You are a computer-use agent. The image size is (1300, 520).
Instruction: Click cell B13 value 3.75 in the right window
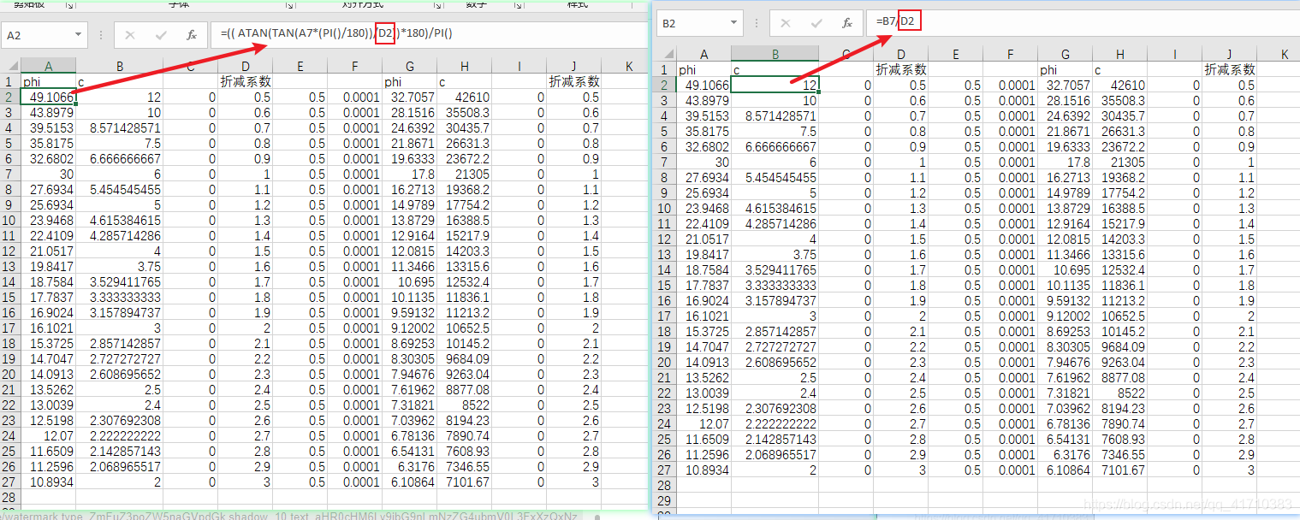click(x=775, y=254)
